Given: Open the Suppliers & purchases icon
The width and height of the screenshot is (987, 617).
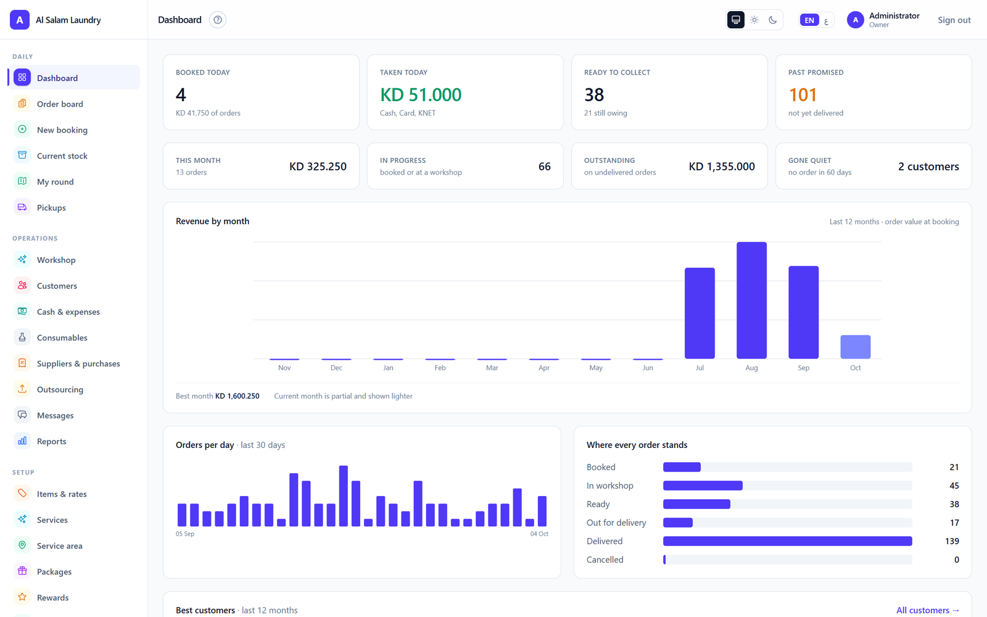Looking at the screenshot, I should [x=22, y=363].
